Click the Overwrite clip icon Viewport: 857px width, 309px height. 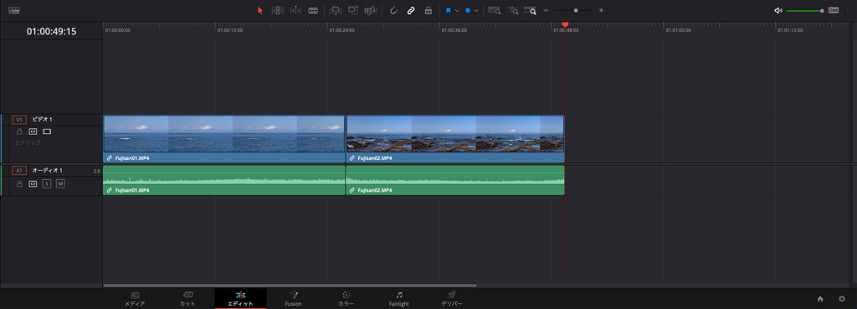[x=353, y=10]
